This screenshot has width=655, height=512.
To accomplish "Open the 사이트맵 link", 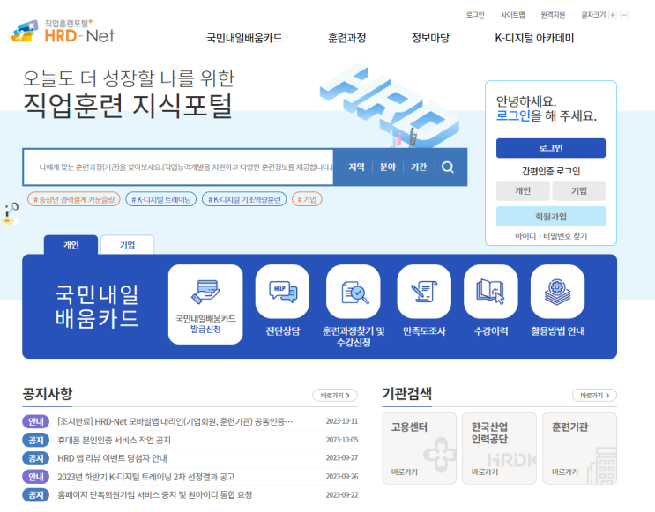I will (x=512, y=15).
